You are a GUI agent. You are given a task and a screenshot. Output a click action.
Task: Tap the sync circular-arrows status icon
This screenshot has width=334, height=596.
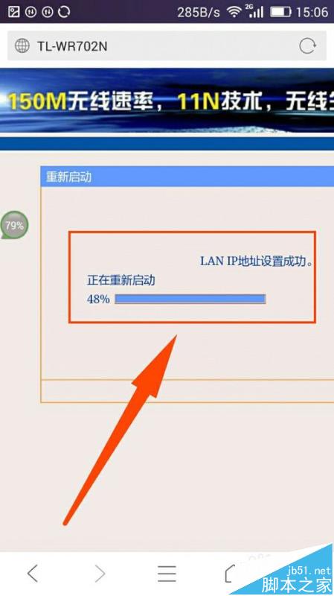[64, 12]
